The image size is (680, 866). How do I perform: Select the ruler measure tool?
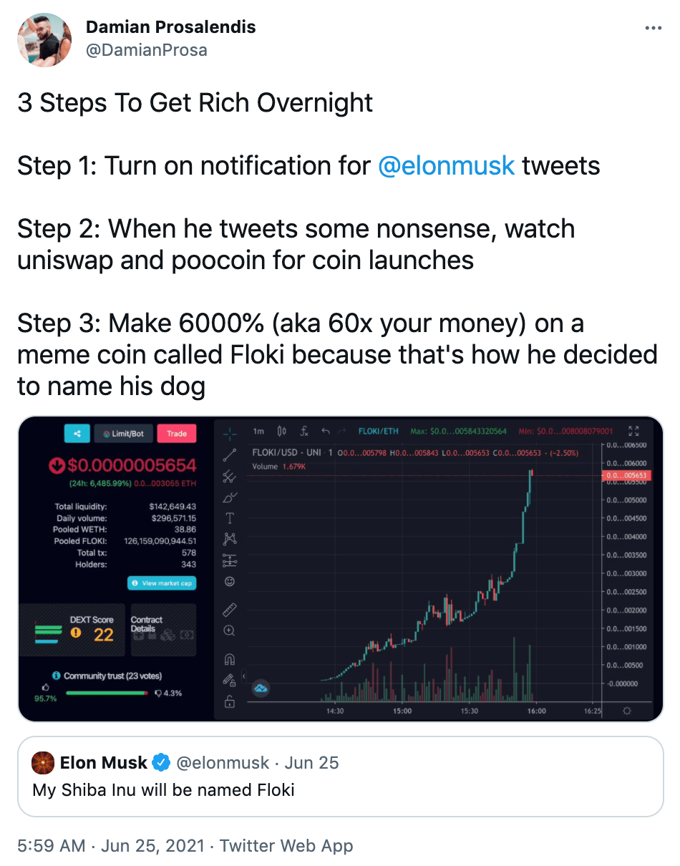[x=230, y=610]
